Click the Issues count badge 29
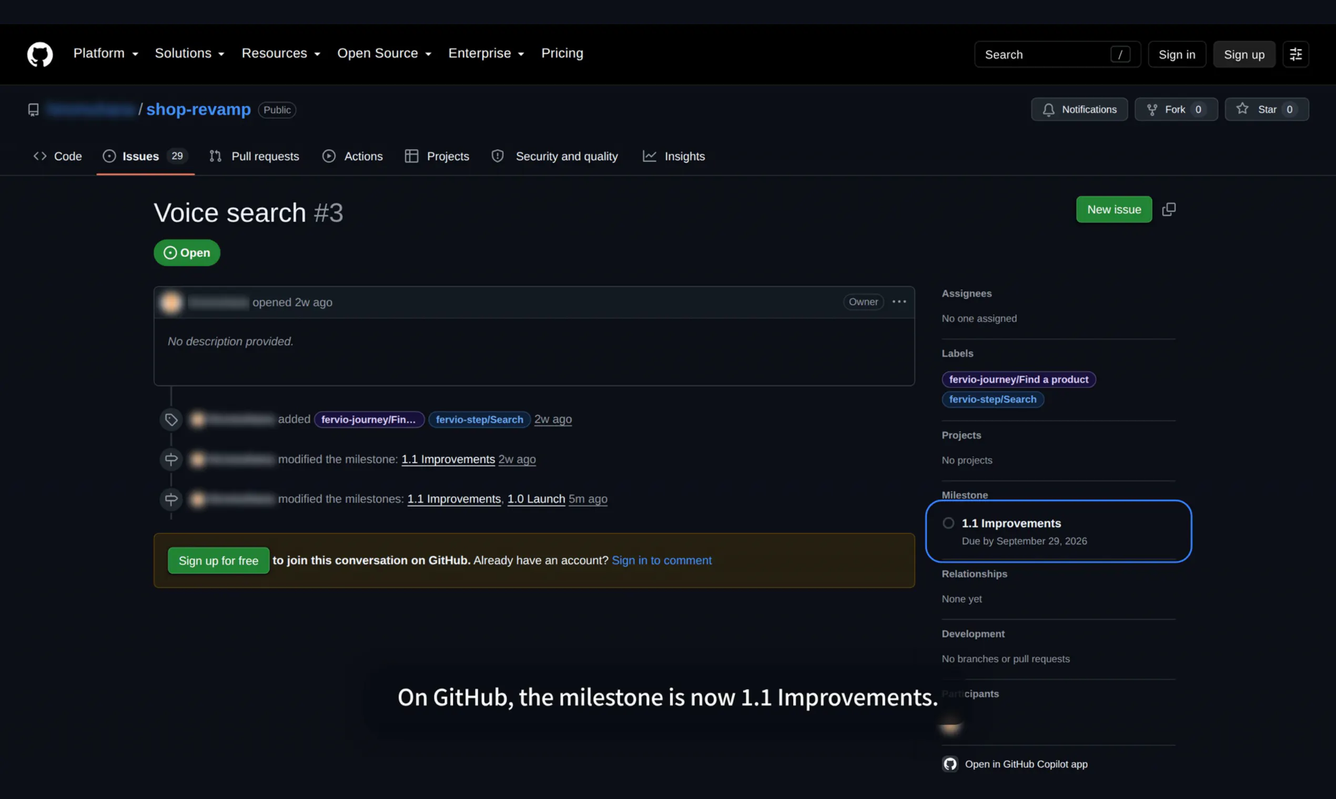This screenshot has width=1336, height=799. tap(177, 156)
